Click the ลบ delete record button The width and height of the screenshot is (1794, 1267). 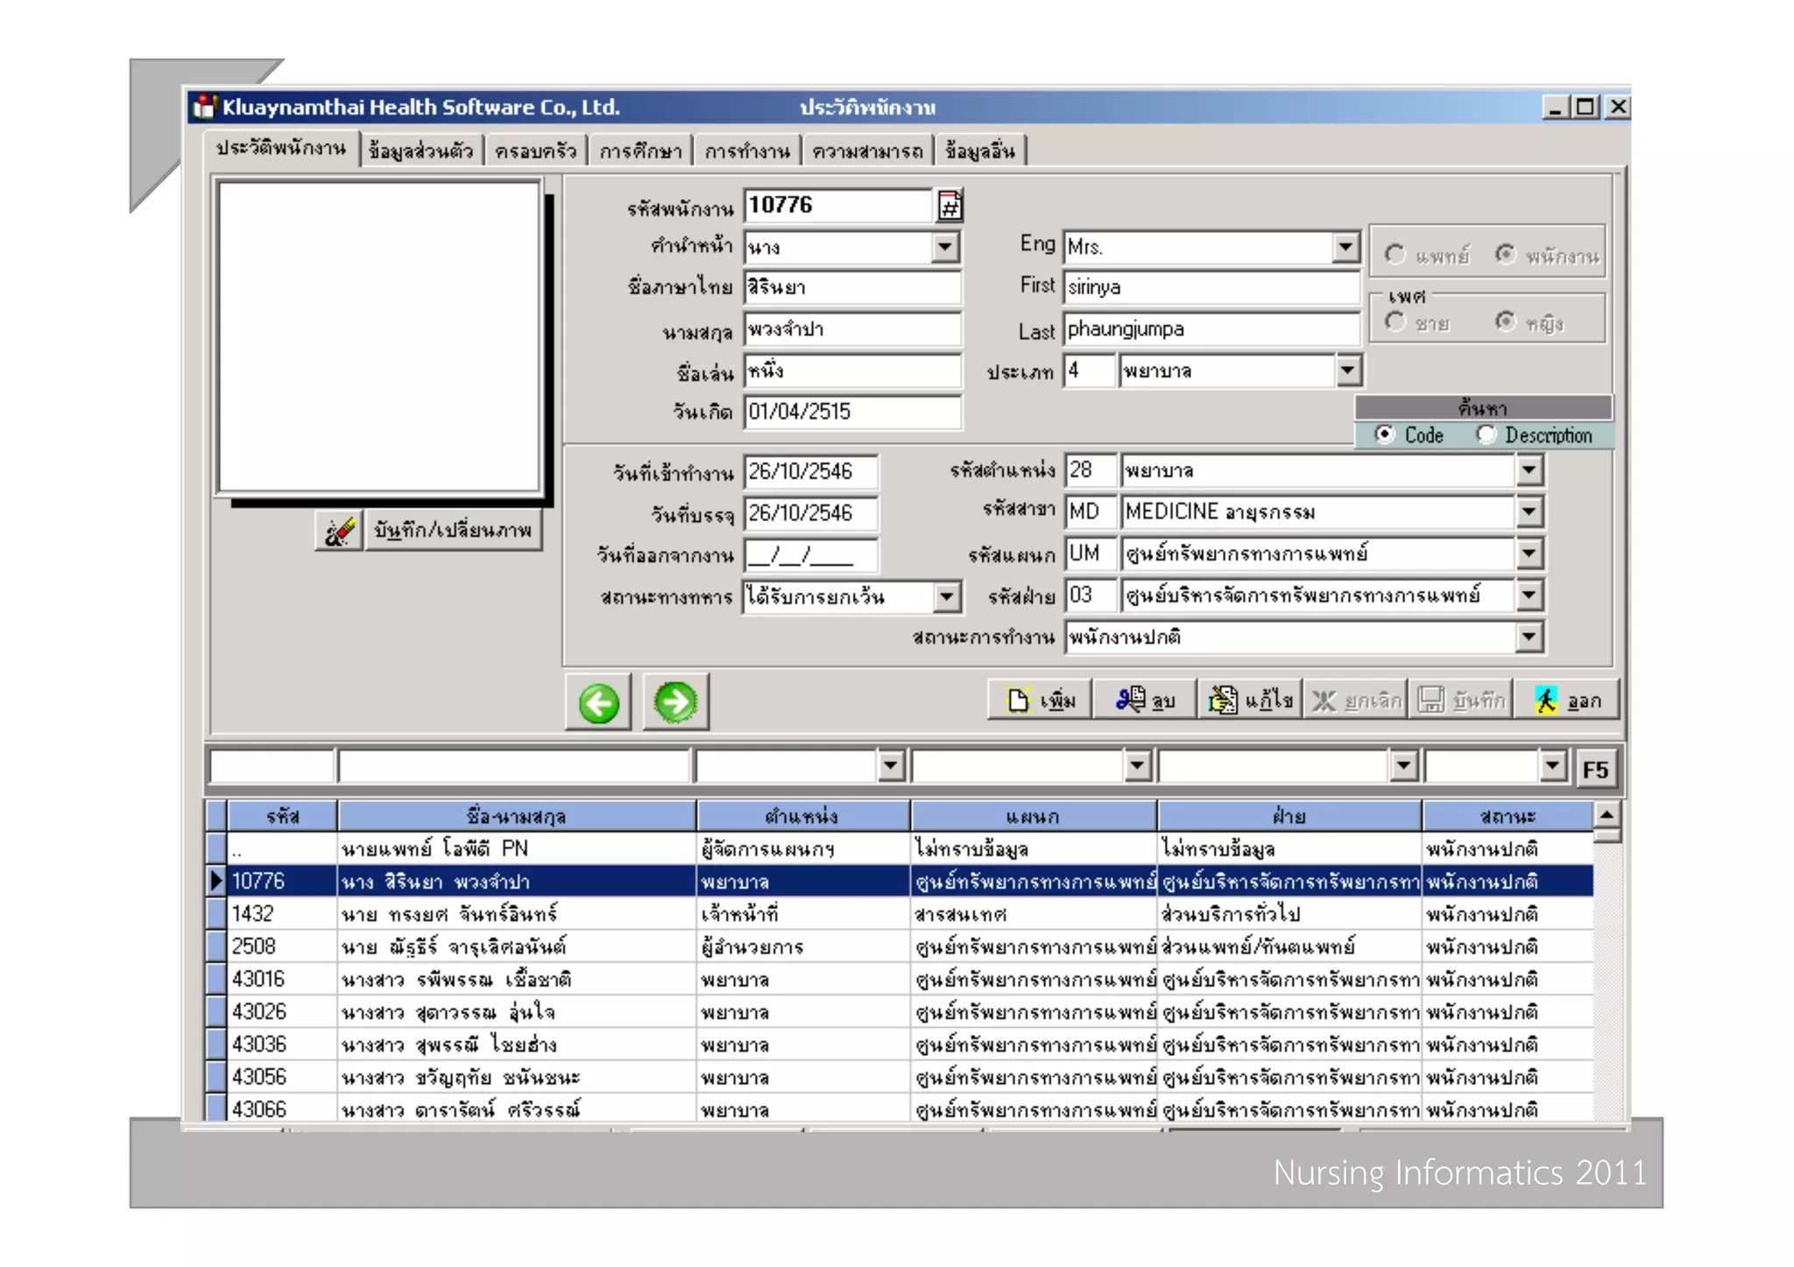point(1145,700)
